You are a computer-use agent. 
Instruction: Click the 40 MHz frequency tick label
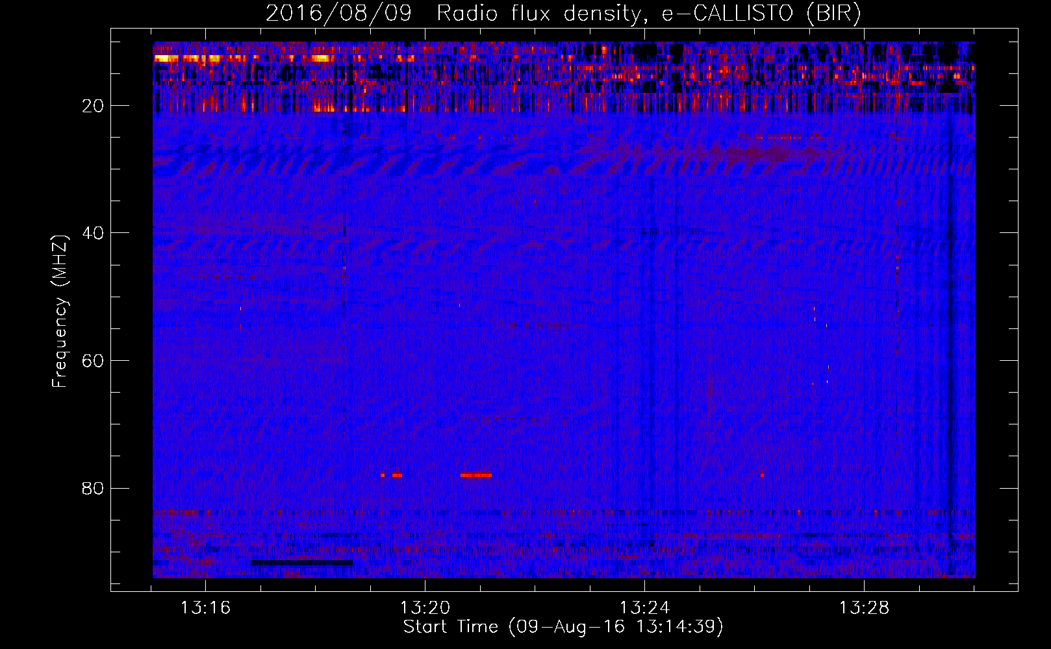[94, 233]
